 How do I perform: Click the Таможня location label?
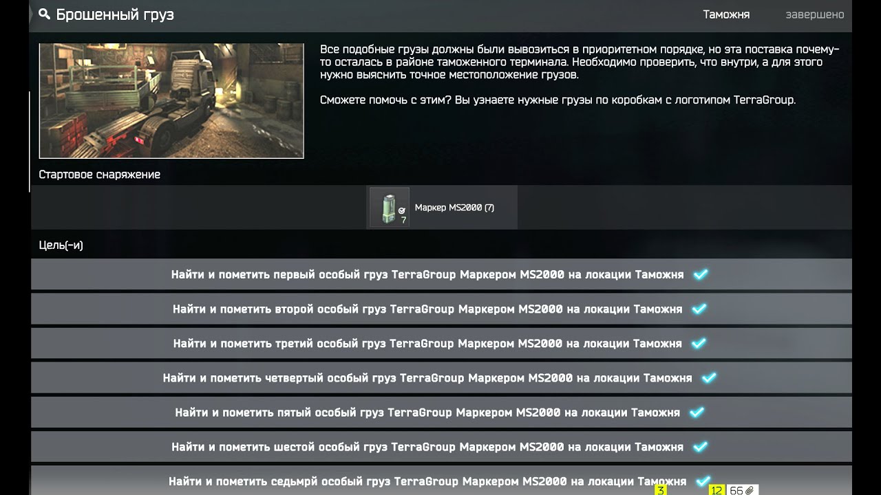pyautogui.click(x=726, y=14)
